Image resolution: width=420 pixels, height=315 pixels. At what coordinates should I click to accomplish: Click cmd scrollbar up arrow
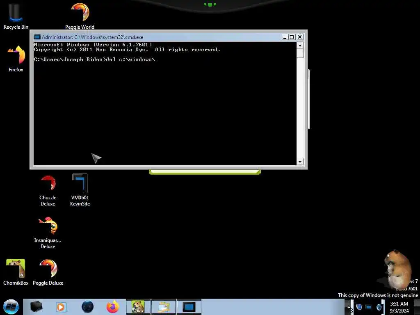(300, 46)
